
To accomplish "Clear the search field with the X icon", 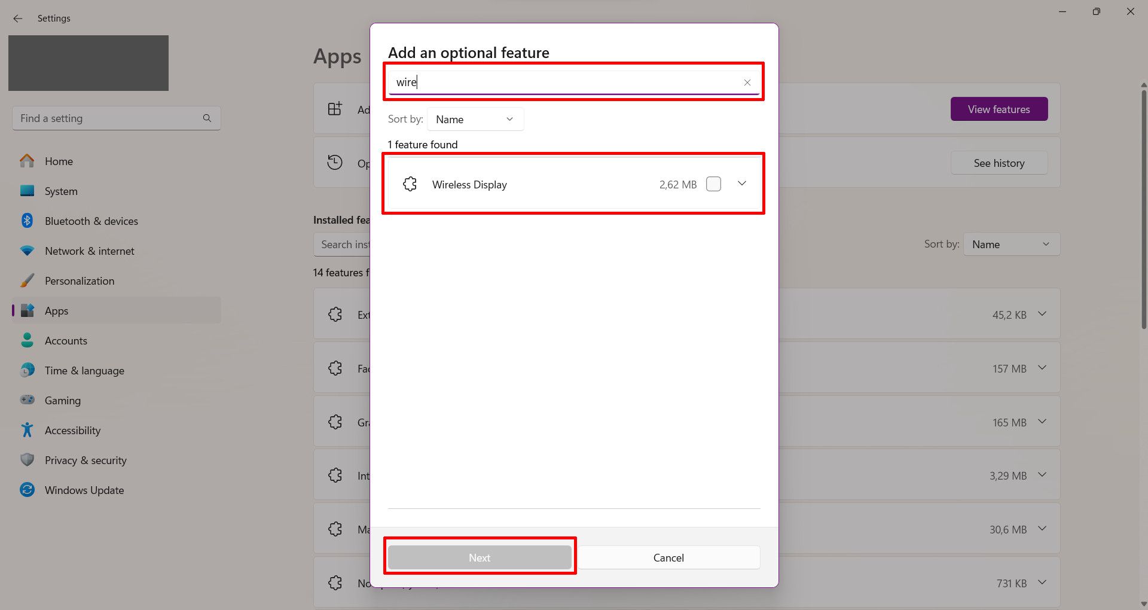I will point(747,83).
